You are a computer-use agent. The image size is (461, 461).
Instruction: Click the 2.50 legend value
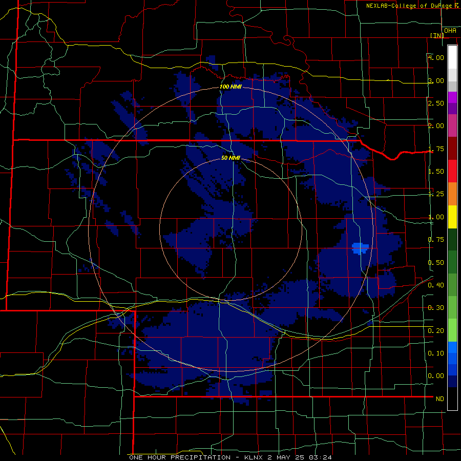click(436, 103)
